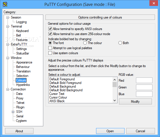Click the PuTTY icon in title bar
The width and height of the screenshot is (160, 137).
pos(5,4)
